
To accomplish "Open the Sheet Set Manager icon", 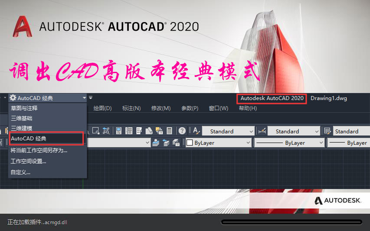I will click(x=149, y=131).
